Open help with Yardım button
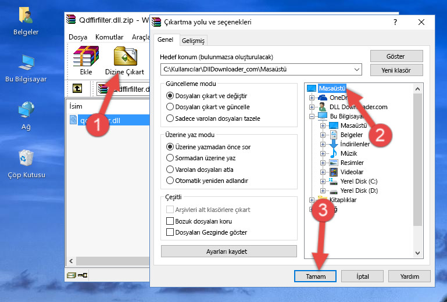Viewport: 447px width, 302px height. tap(409, 276)
